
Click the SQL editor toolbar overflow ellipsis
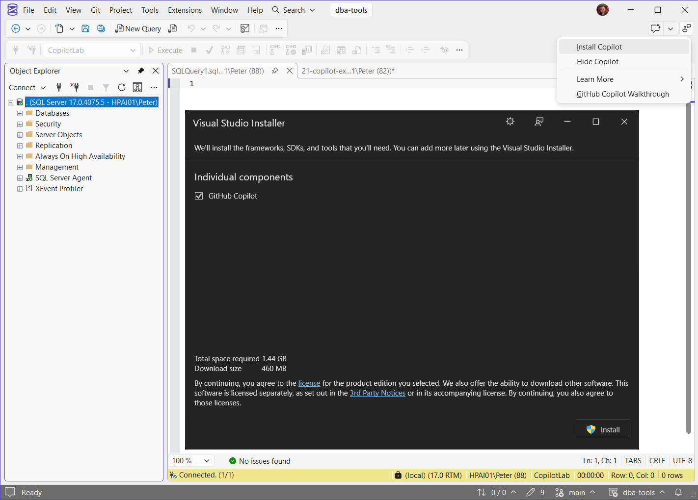(x=459, y=50)
